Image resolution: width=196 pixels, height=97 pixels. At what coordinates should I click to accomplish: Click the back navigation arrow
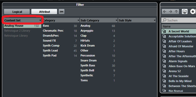165,12
